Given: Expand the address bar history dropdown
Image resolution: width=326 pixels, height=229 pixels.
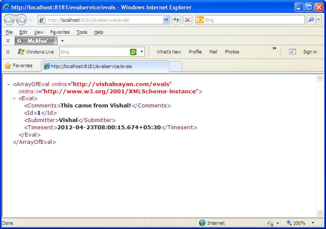Looking at the screenshot, I should (x=166, y=20).
